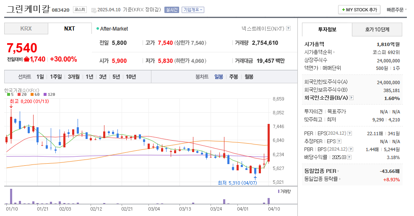414x216 pixels.
Task: Click the tall 01/10 volume bar
Action: (x=11, y=196)
